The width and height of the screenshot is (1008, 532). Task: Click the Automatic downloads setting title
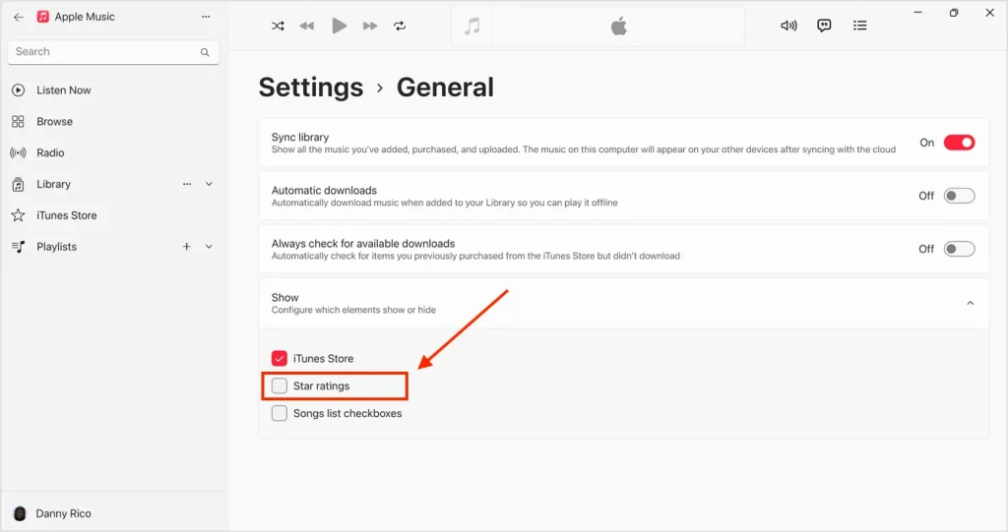tap(324, 190)
